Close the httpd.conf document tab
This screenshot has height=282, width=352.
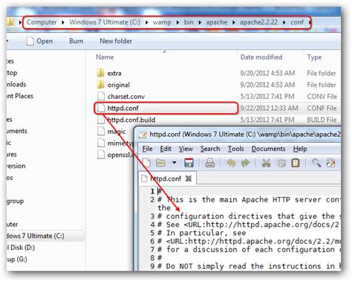189,179
